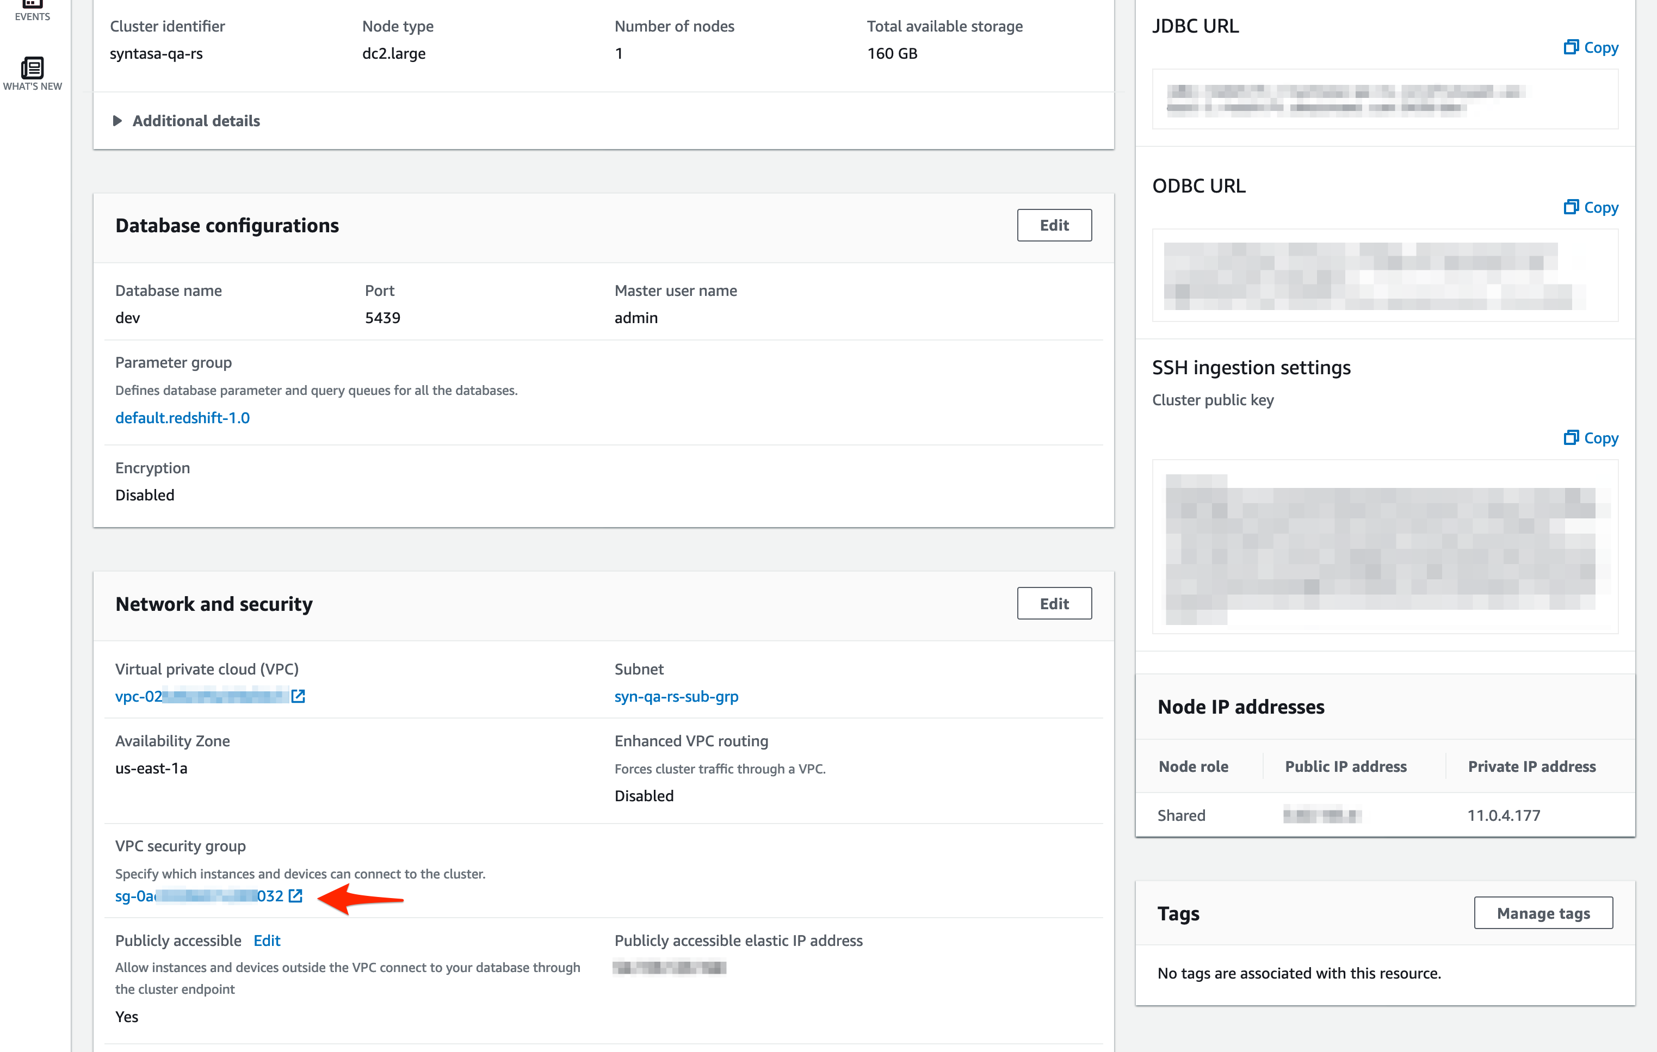
Task: Open the What's New sidebar icon
Action: coord(32,72)
